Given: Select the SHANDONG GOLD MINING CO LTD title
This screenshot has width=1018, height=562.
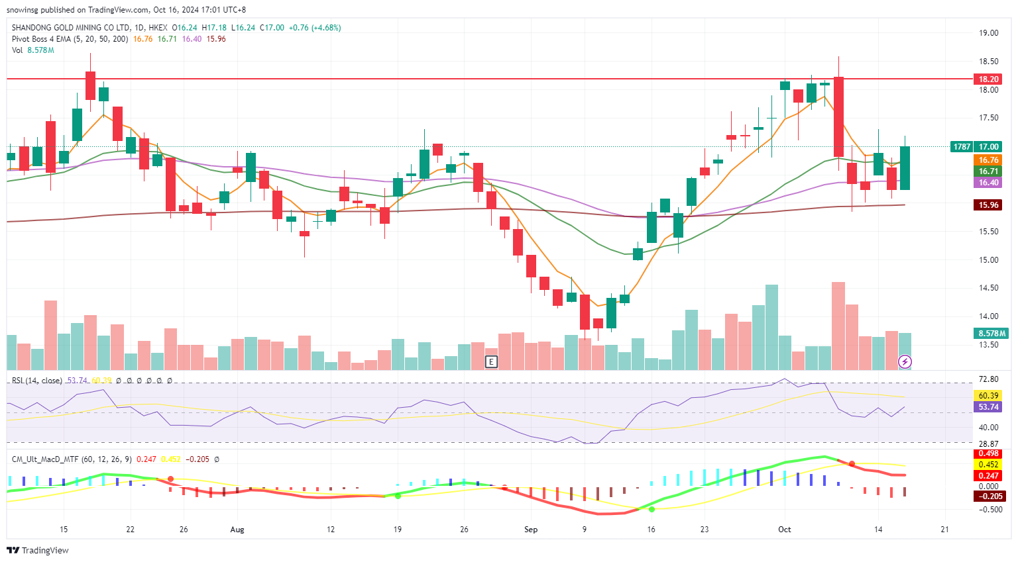Looking at the screenshot, I should pyautogui.click(x=71, y=28).
